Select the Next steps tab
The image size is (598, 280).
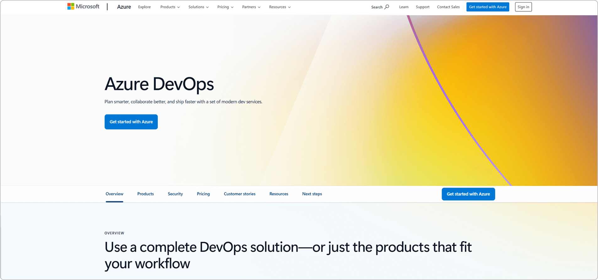tap(312, 194)
